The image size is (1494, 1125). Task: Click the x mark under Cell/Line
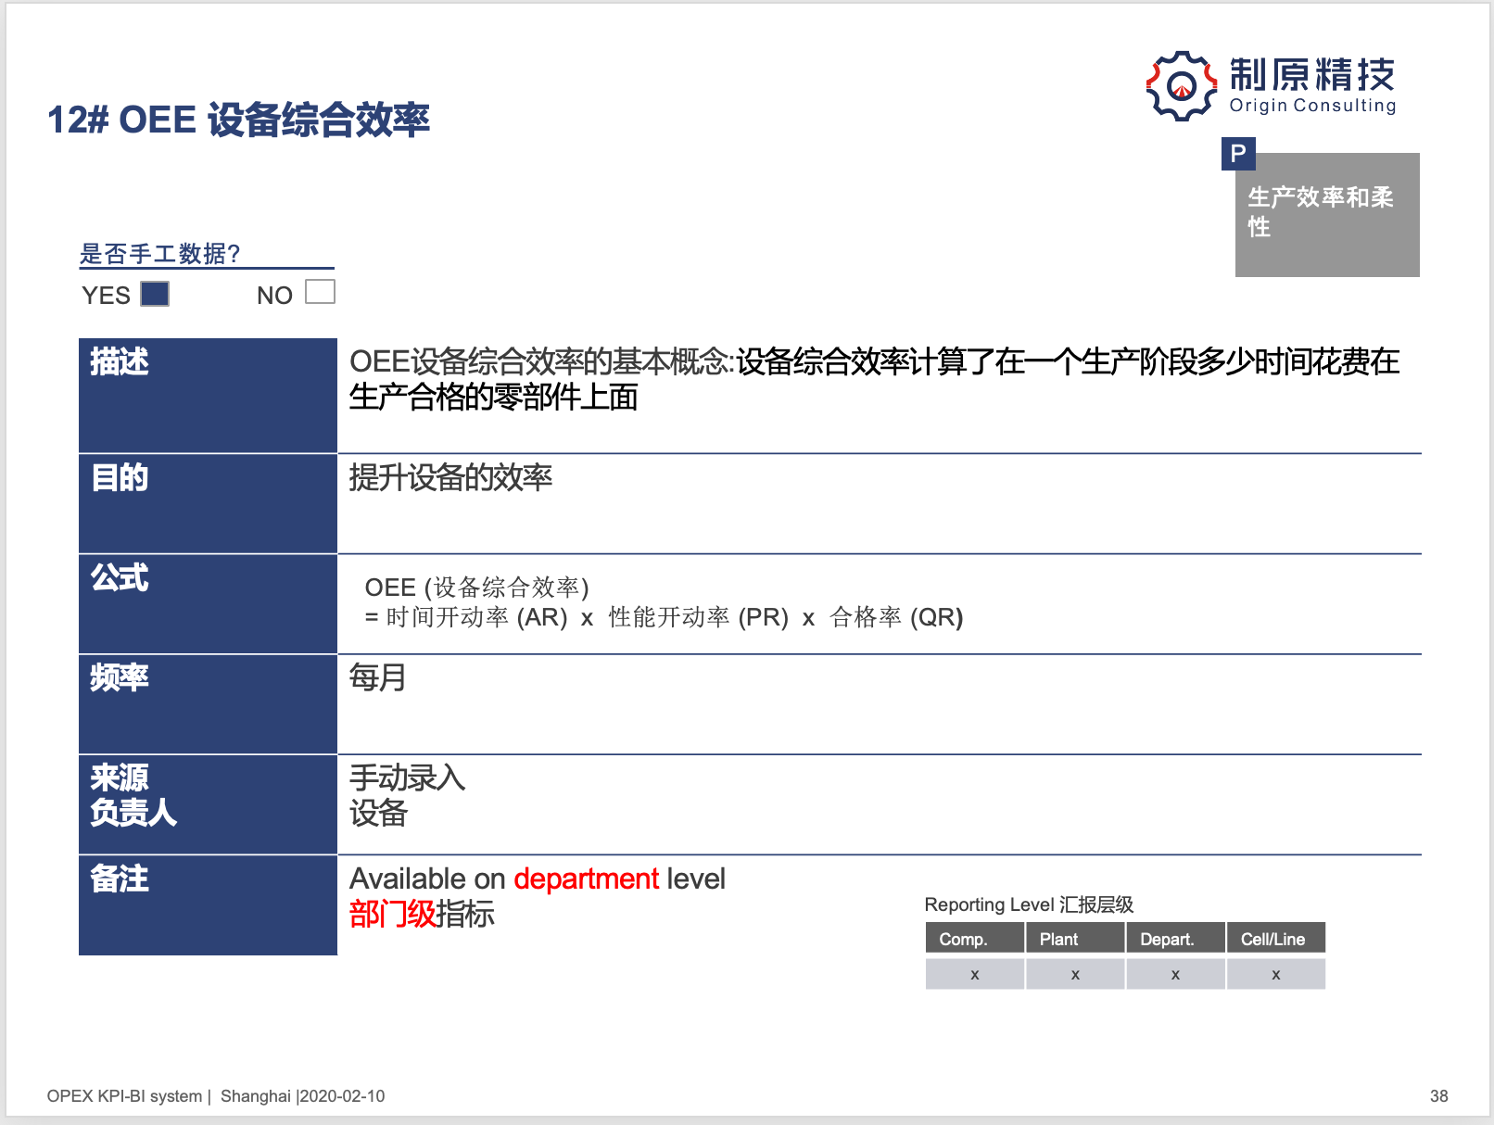click(1275, 974)
